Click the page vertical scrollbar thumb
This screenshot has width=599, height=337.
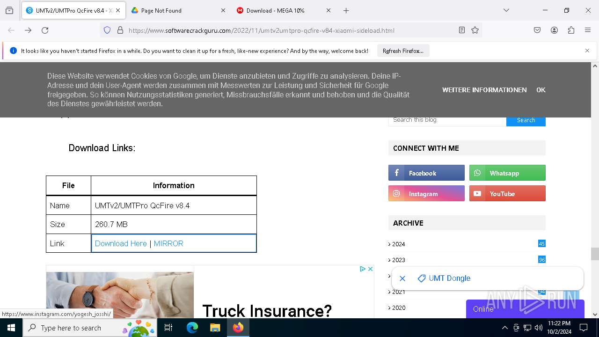pos(595,254)
